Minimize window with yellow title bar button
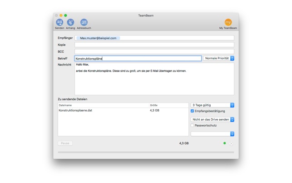The height and width of the screenshot is (183, 292). point(61,15)
